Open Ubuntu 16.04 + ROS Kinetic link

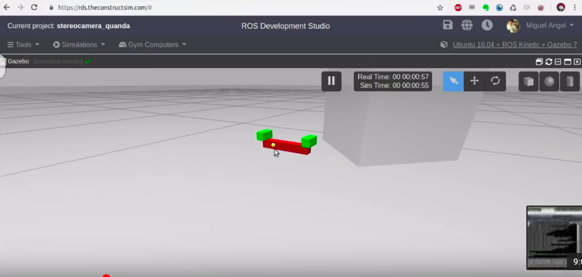pos(515,45)
